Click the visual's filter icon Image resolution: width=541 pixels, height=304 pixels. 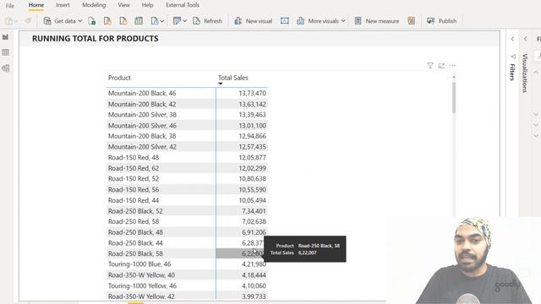click(x=430, y=66)
